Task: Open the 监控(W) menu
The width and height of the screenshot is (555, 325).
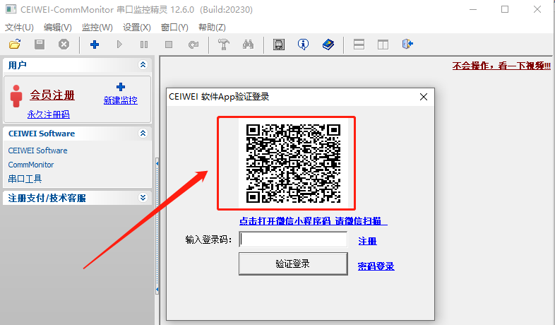Action: click(97, 28)
